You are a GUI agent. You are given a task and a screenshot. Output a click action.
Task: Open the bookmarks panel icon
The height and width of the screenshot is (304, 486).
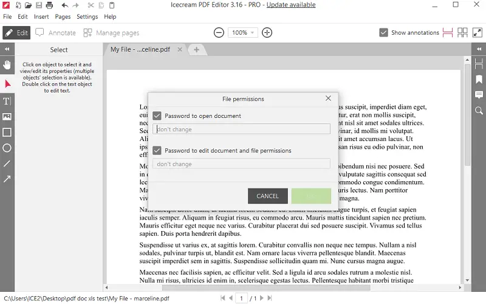(479, 79)
